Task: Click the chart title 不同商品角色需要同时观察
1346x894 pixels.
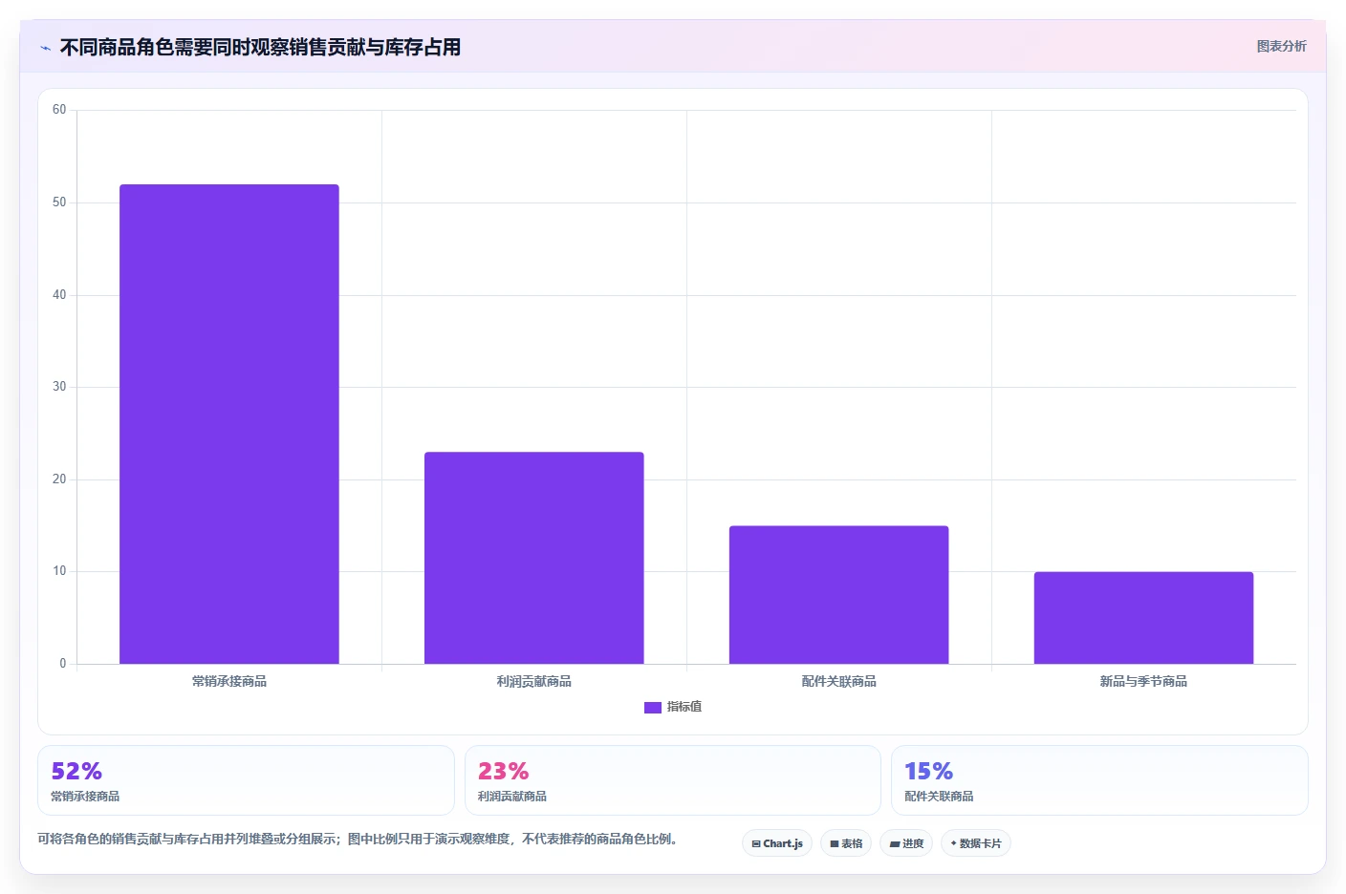Action: (260, 47)
